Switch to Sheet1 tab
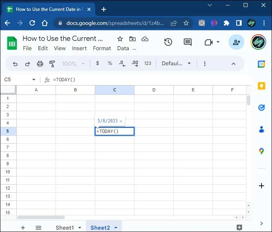The width and height of the screenshot is (272, 232). (x=65, y=227)
